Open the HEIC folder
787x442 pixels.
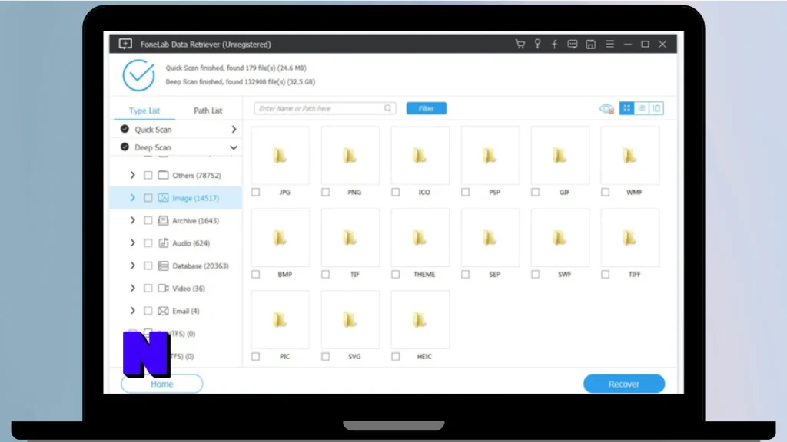click(420, 320)
